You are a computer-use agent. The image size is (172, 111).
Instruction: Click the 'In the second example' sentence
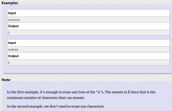(56, 107)
